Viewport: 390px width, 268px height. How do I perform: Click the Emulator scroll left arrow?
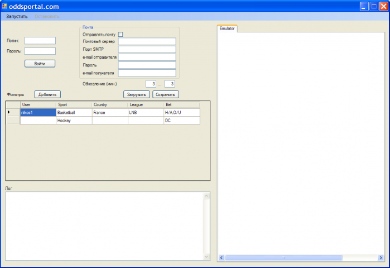point(222,258)
